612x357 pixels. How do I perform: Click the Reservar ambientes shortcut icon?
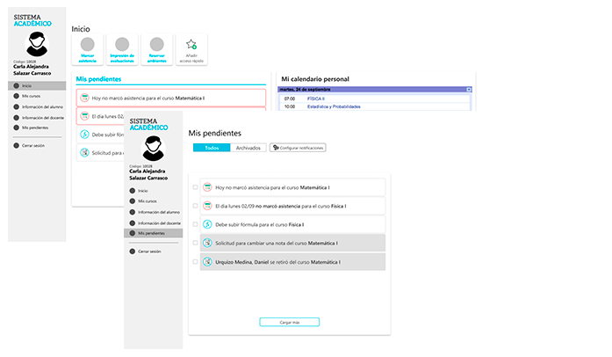coord(156,45)
